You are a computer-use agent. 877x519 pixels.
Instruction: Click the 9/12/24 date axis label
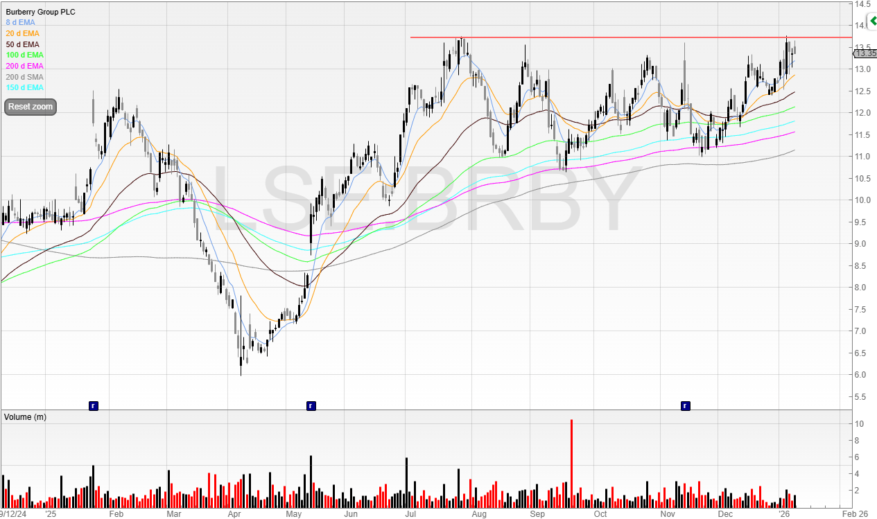tap(12, 513)
